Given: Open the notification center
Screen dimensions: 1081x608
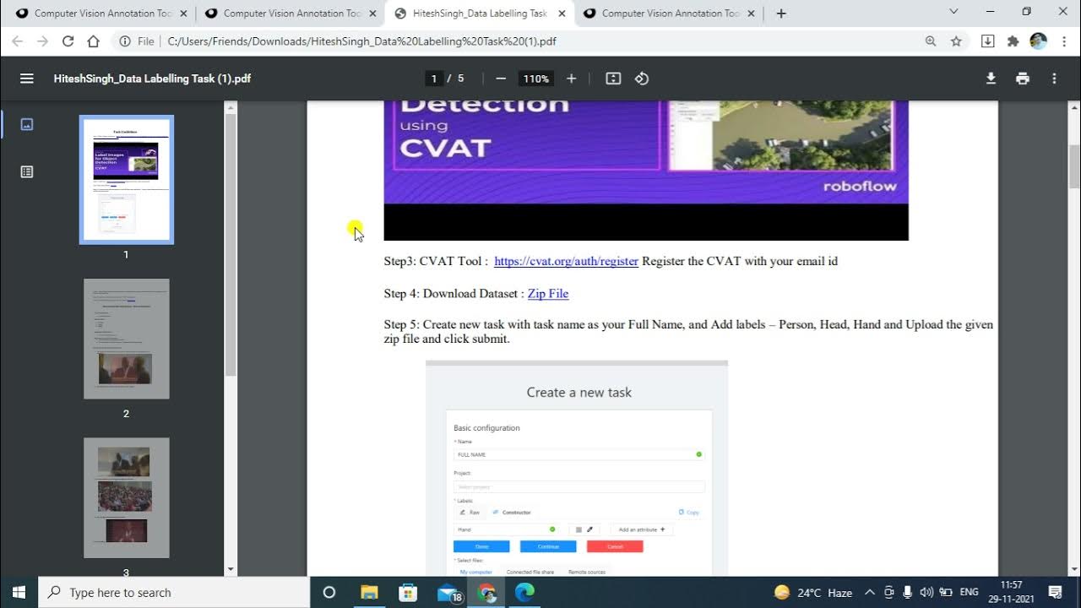Looking at the screenshot, I should [x=1055, y=592].
